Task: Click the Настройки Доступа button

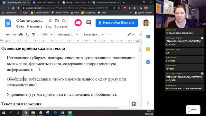Action: pos(117,23)
